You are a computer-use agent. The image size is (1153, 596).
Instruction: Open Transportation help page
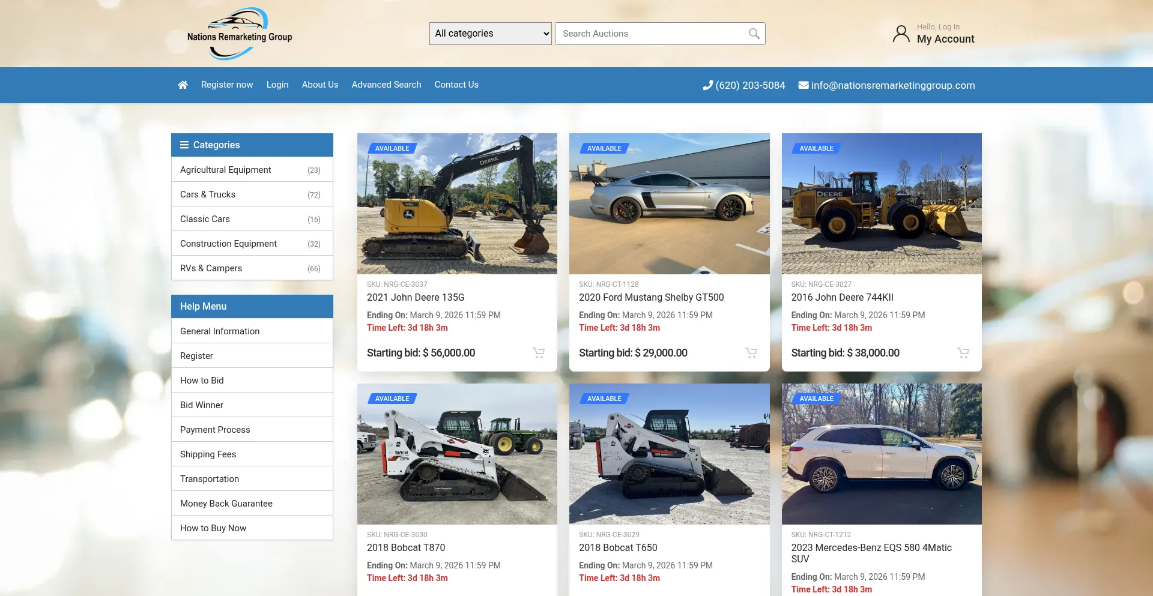pyautogui.click(x=252, y=479)
